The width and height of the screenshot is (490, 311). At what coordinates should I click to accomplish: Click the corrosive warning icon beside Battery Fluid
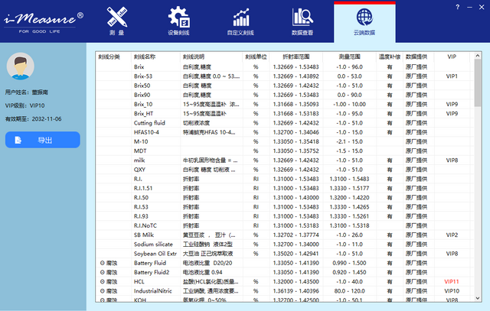point(103,263)
